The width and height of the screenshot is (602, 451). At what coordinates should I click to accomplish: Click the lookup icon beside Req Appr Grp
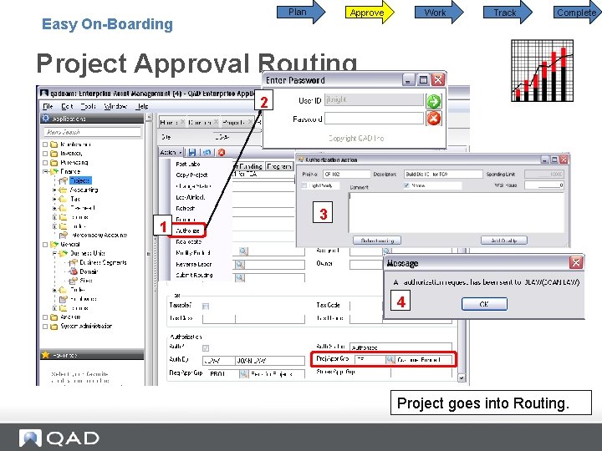[x=243, y=373]
